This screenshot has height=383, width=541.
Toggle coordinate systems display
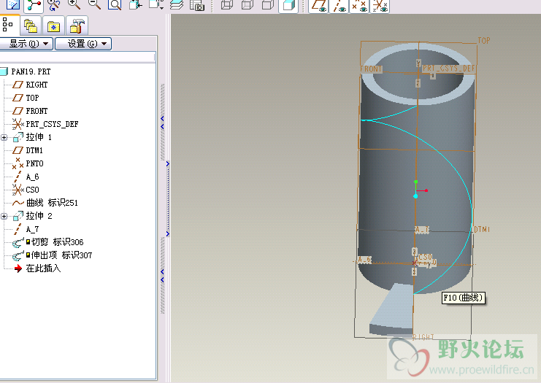click(x=380, y=6)
